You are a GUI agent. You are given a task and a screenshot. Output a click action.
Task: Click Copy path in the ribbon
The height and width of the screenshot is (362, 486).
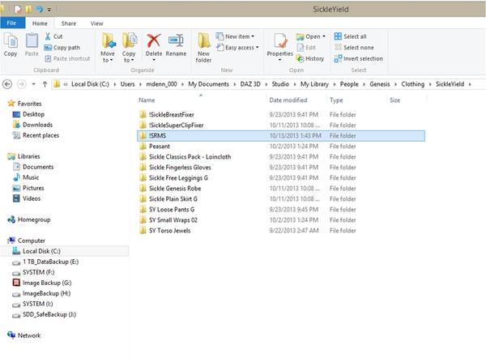click(x=62, y=48)
